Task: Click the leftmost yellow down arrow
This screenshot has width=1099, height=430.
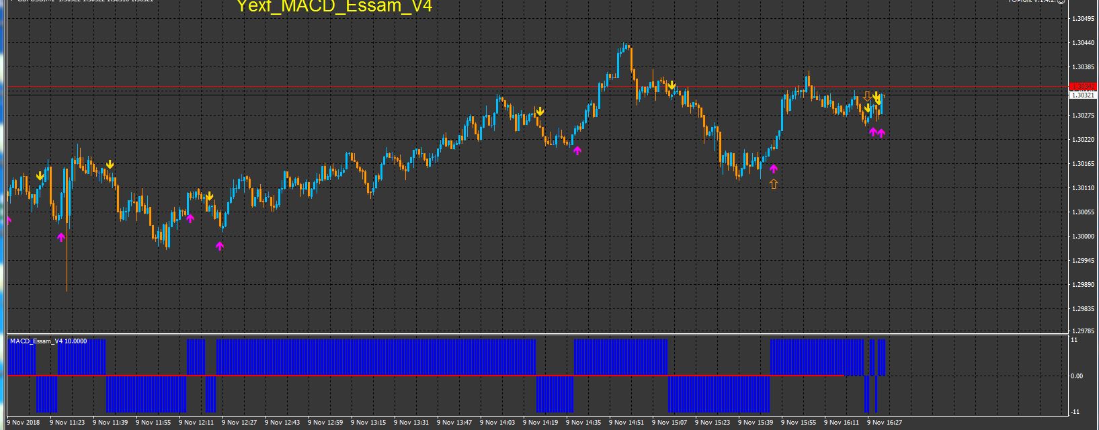Action: click(x=40, y=176)
